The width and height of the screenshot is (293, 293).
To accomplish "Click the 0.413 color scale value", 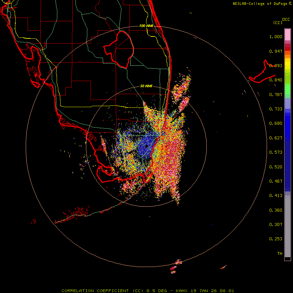I will point(276,196).
